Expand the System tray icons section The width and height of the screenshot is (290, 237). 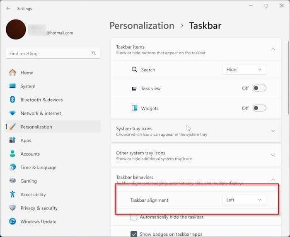click(273, 131)
